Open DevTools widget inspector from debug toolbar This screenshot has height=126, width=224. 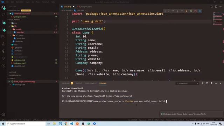200,11
